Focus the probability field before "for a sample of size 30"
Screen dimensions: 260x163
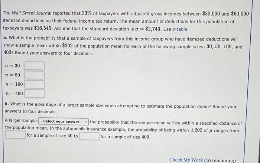coord(15,136)
